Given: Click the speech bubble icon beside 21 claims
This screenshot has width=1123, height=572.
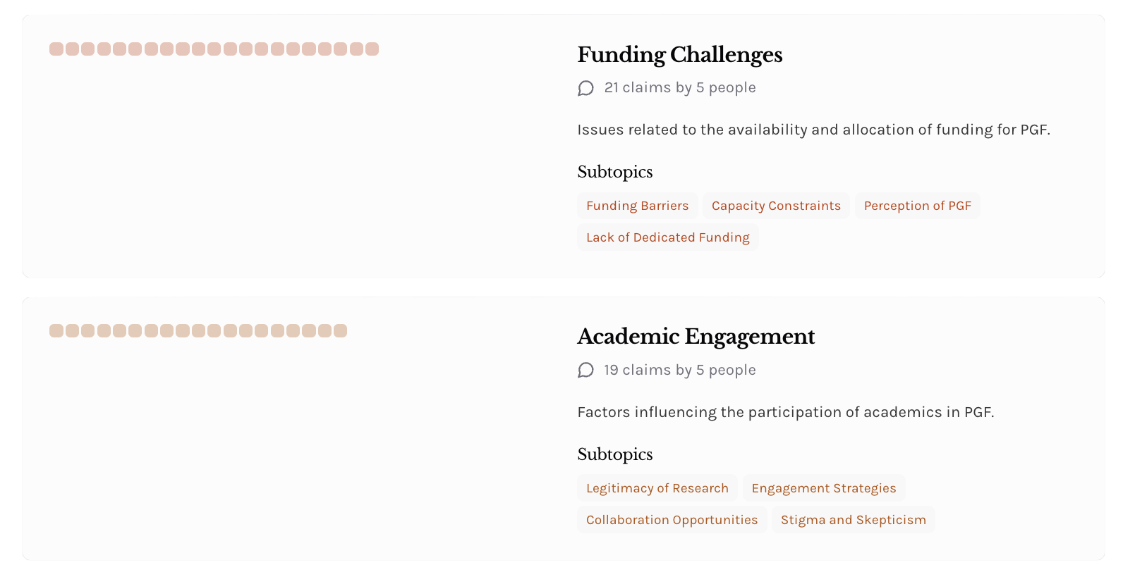Looking at the screenshot, I should [585, 88].
